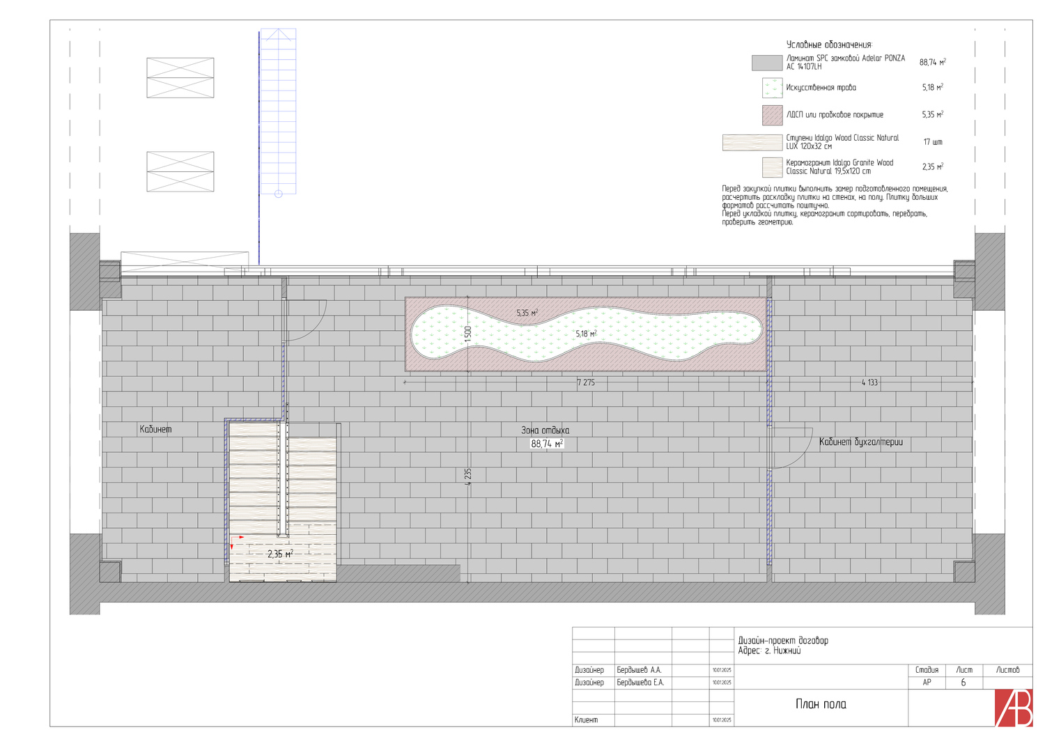The width and height of the screenshot is (1045, 739).
Task: Select the Искусственная трава legend swatch
Action: [x=773, y=88]
